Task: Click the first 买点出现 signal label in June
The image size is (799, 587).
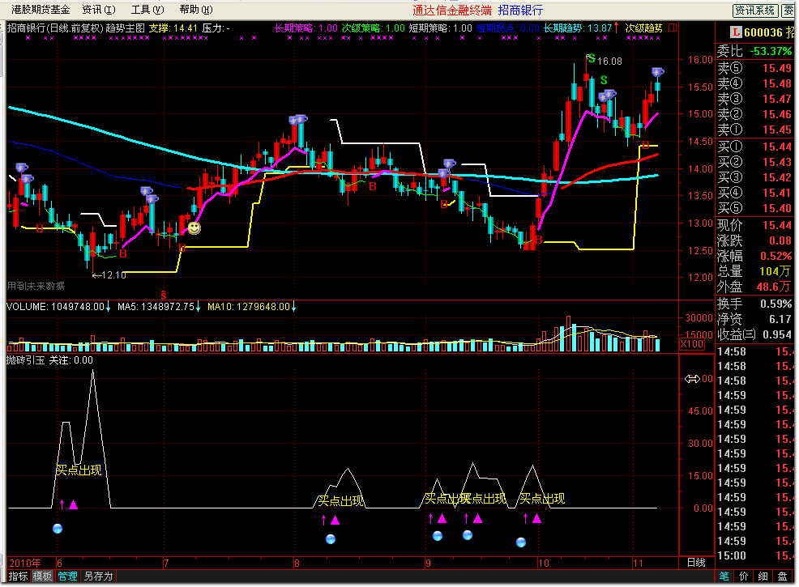Action: click(x=79, y=470)
